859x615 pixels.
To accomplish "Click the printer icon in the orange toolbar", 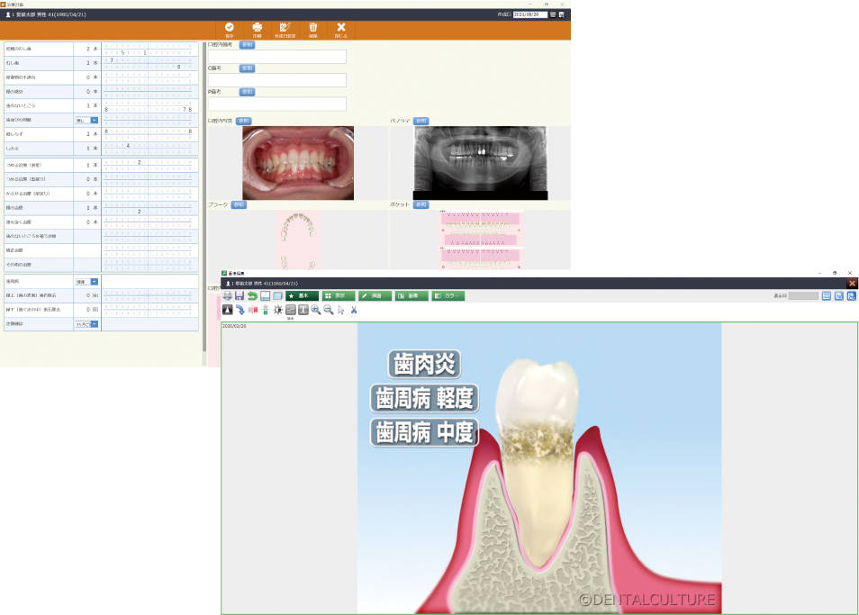I will 257,27.
